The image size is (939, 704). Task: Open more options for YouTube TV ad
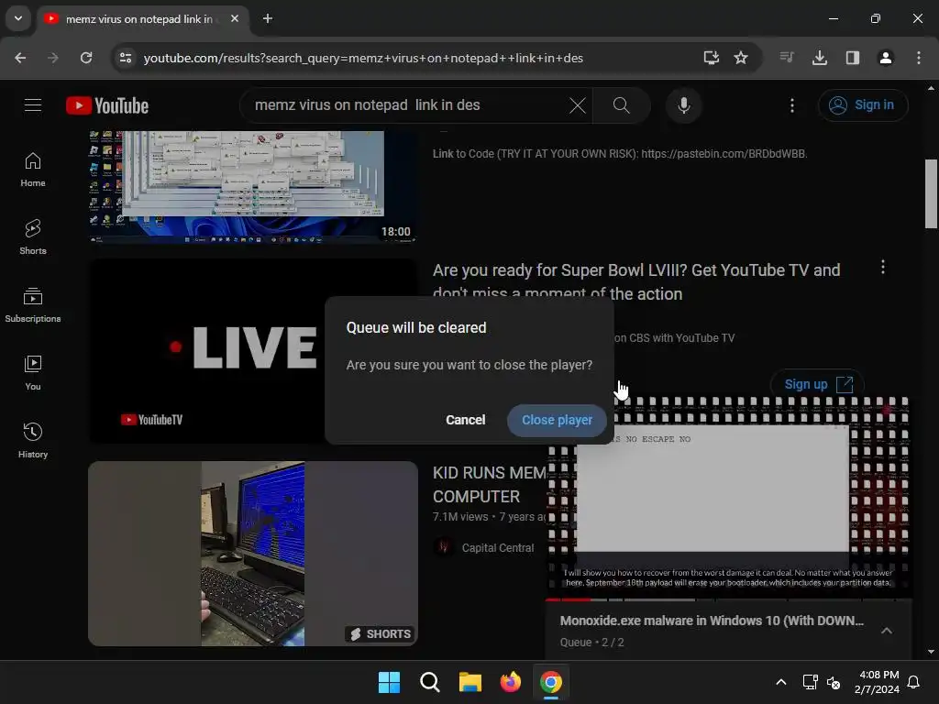tap(883, 267)
